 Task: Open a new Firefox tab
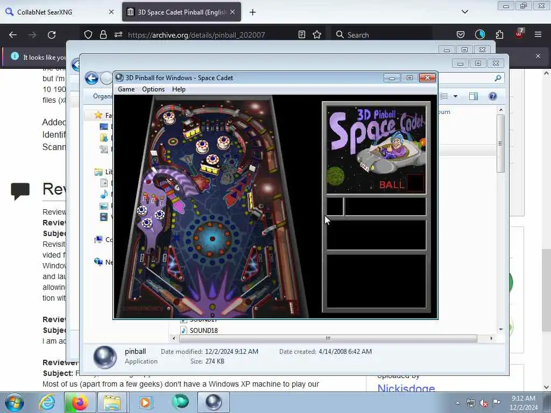[x=253, y=12]
